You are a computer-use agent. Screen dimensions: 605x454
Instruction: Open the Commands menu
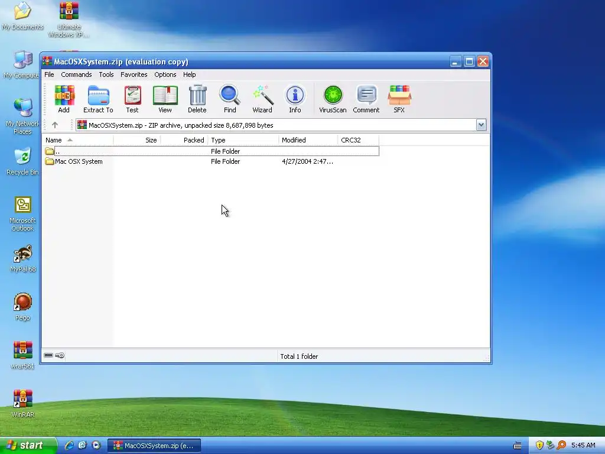[76, 74]
